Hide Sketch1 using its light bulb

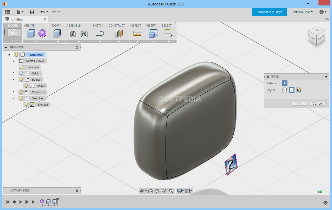click(26, 105)
